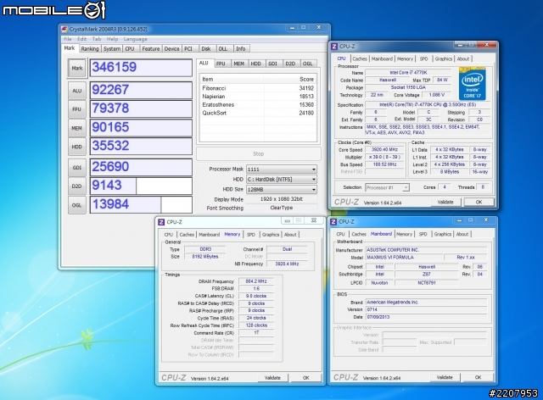
Task: Select the HDD results sub-tab
Action: (x=256, y=64)
